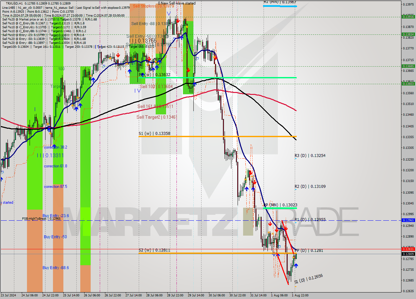Image resolution: width=416 pixels, height=299 pixels.
Task: Click the 'PP (MN) | 0.13023' pivot label
Action: click(280, 205)
